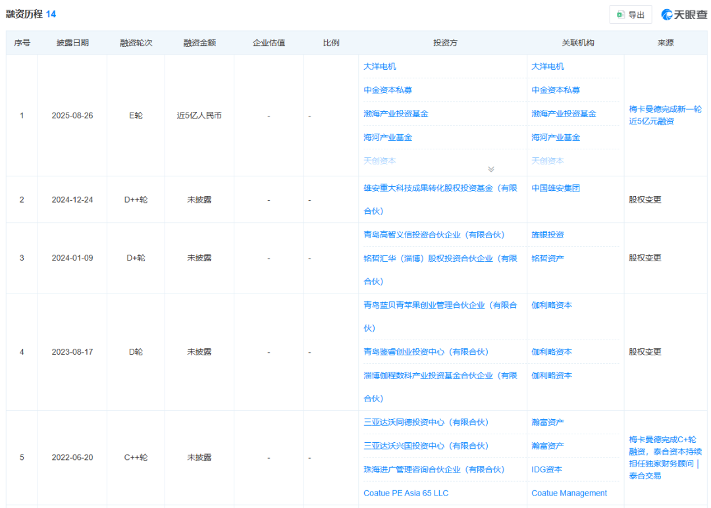Open 青岛高智义信投资合伙企业 investor link
711x508 pixels.
pos(434,235)
